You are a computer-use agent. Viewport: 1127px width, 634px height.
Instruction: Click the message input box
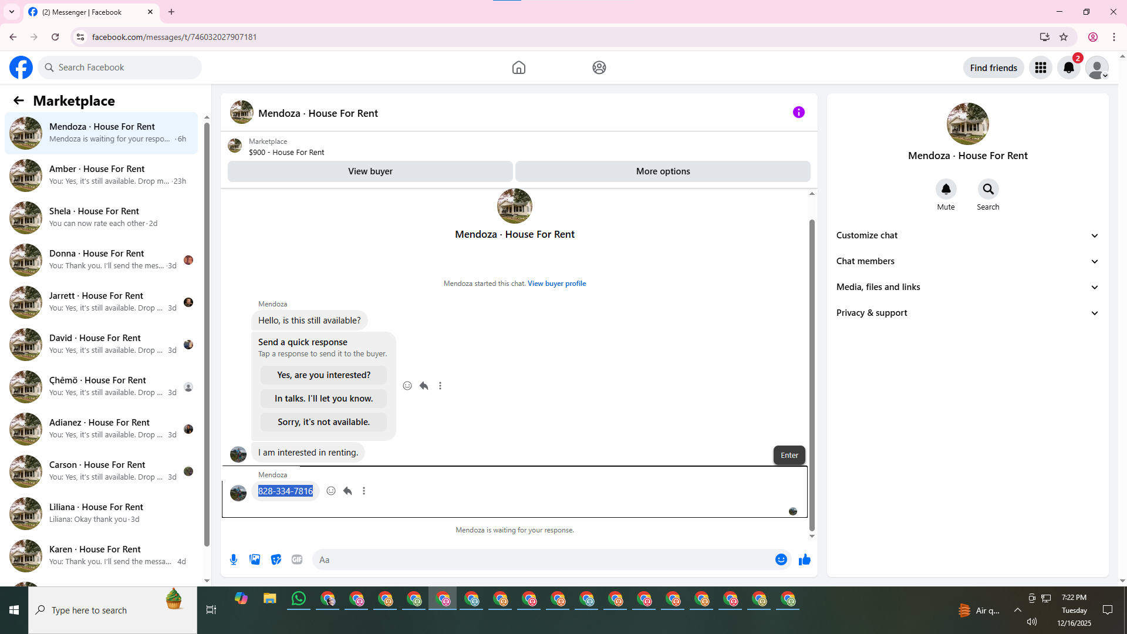(x=543, y=560)
